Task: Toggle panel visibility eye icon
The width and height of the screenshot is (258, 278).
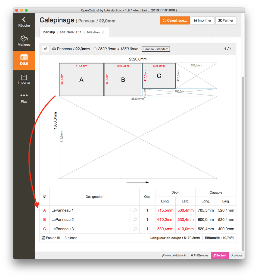Action: coord(46,49)
